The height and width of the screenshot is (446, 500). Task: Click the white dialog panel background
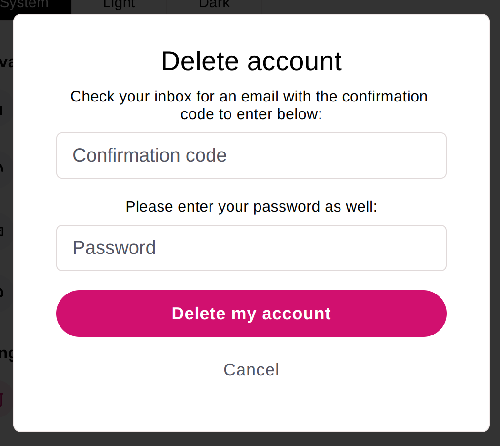[x=251, y=410]
